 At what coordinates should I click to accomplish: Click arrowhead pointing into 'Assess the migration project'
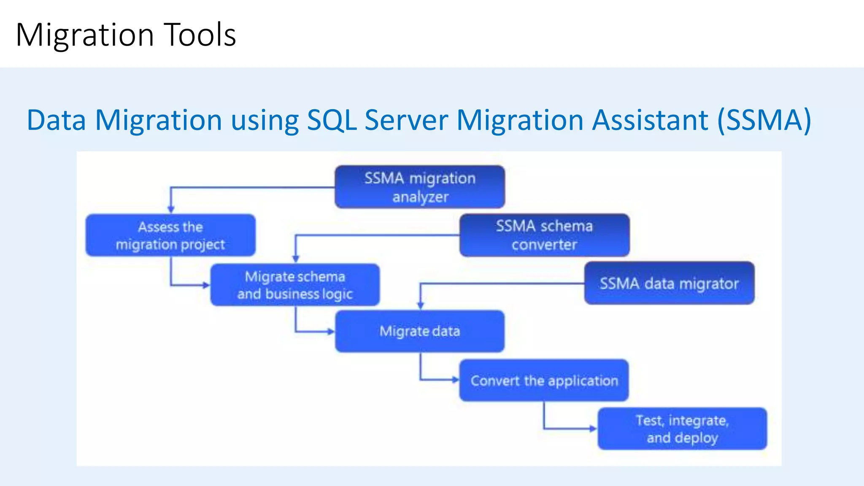click(171, 209)
